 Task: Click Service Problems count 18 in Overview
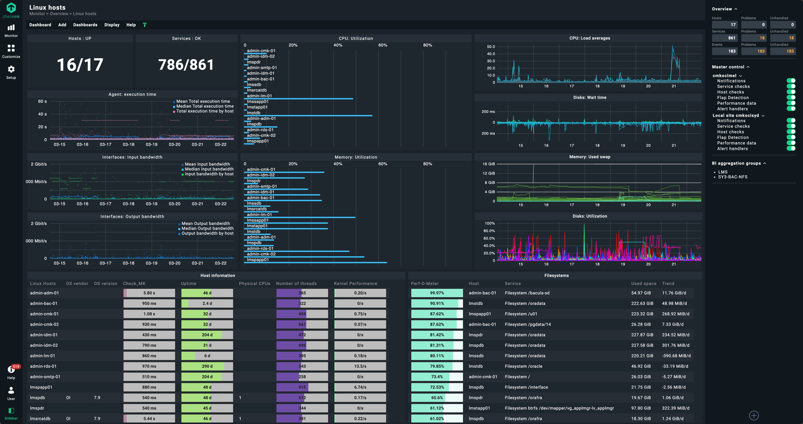click(754, 38)
